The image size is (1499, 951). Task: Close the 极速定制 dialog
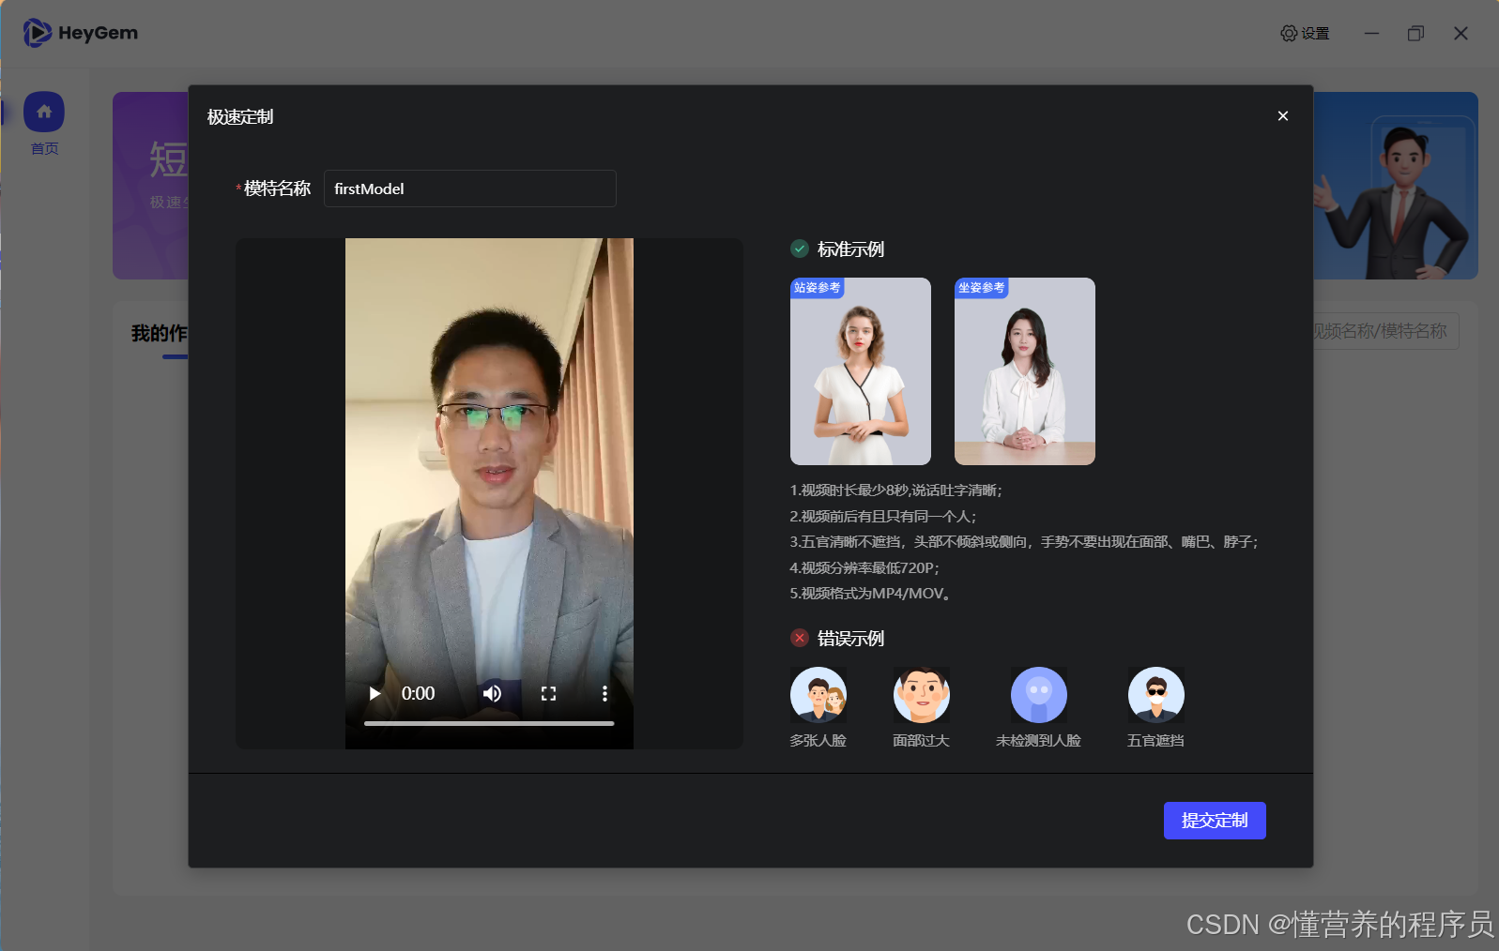(x=1283, y=116)
